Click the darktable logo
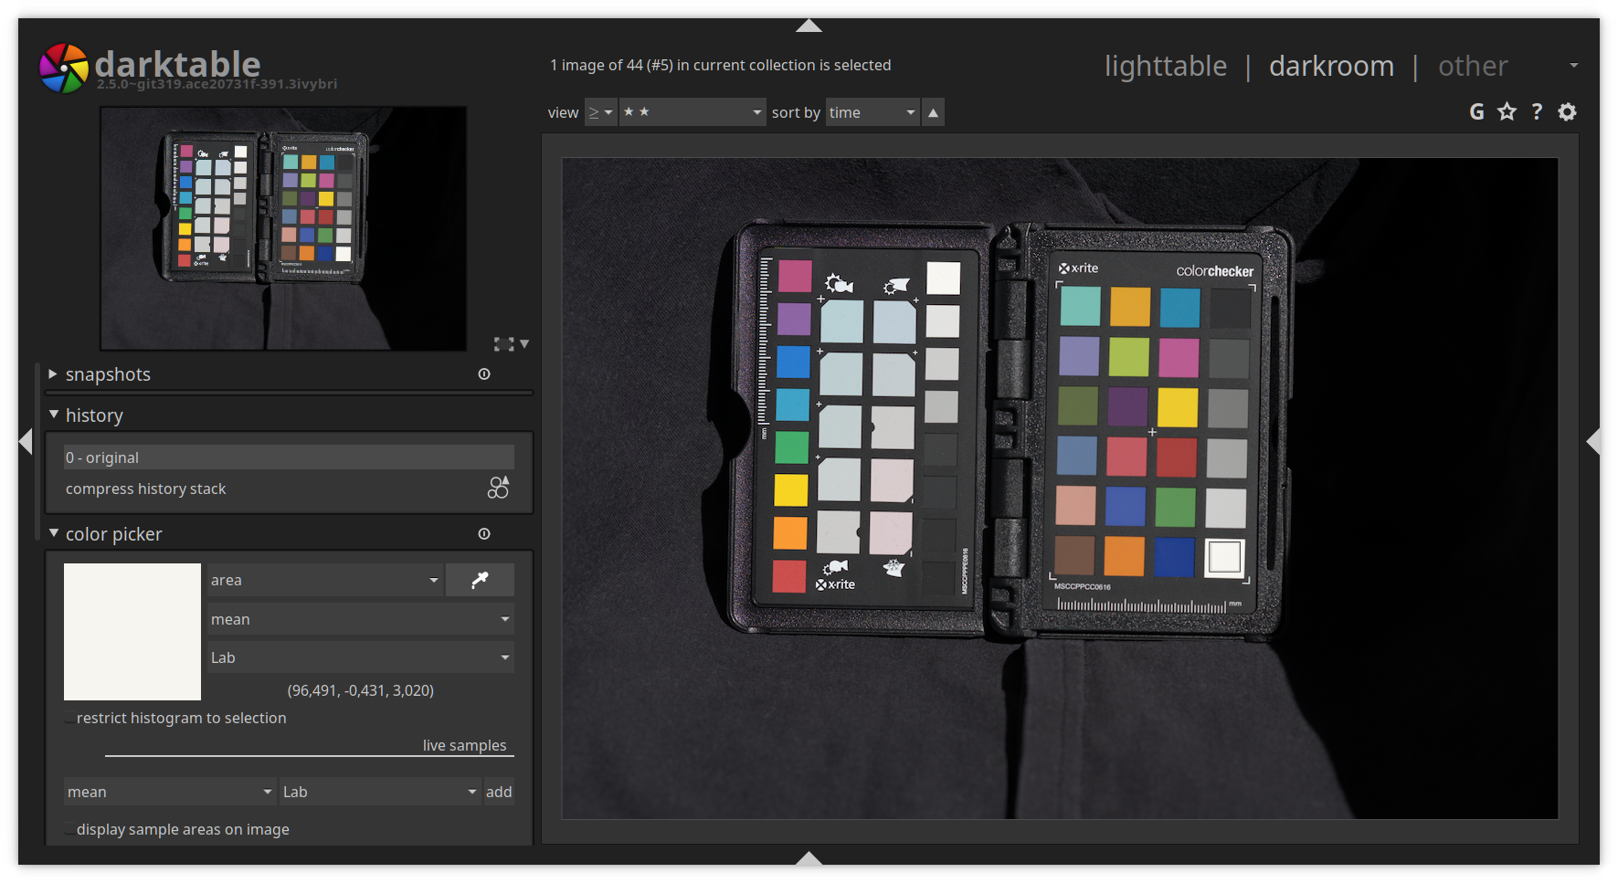Screen dimensions: 1618x883 [63, 68]
